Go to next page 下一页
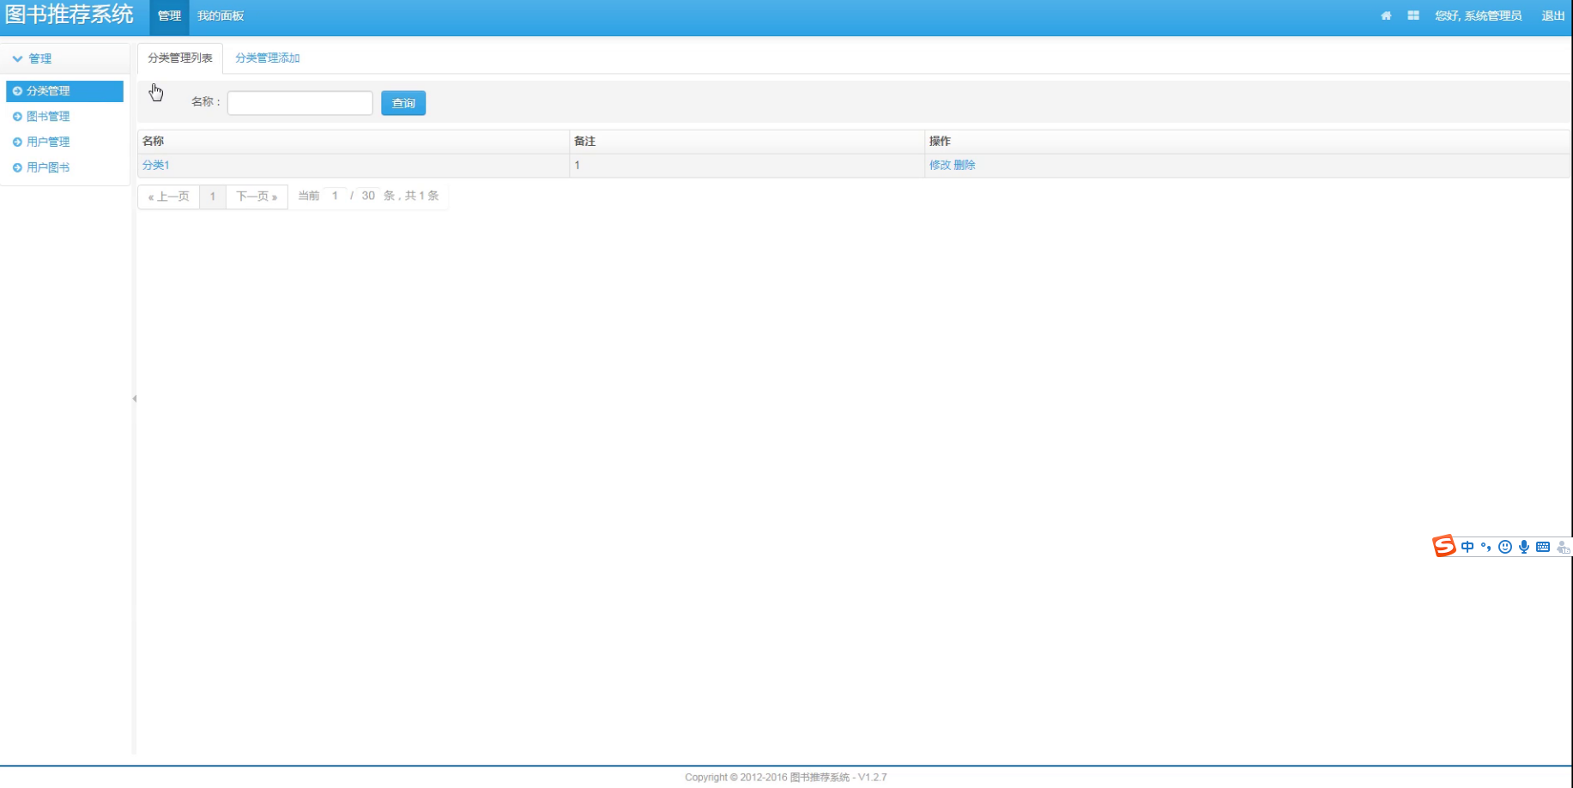 coord(257,197)
